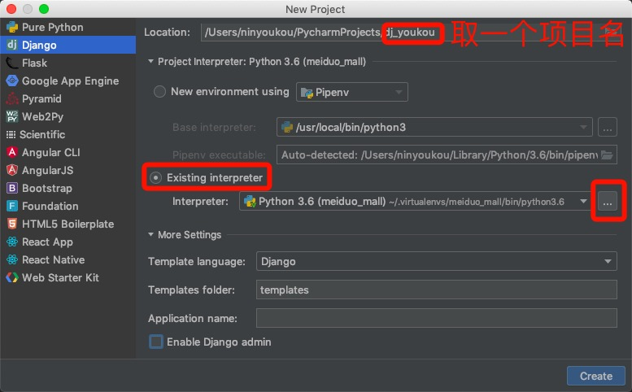
Task: Click the HTML5 Boilerplate icon
Action: point(12,224)
